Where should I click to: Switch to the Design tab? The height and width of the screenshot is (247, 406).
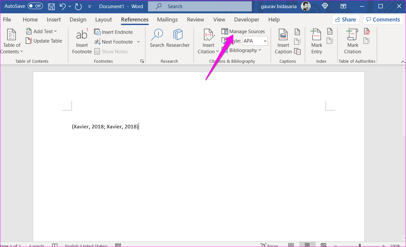point(78,19)
